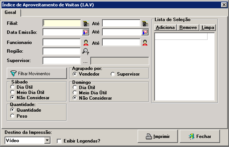Click the Imprimir button

pos(158,136)
